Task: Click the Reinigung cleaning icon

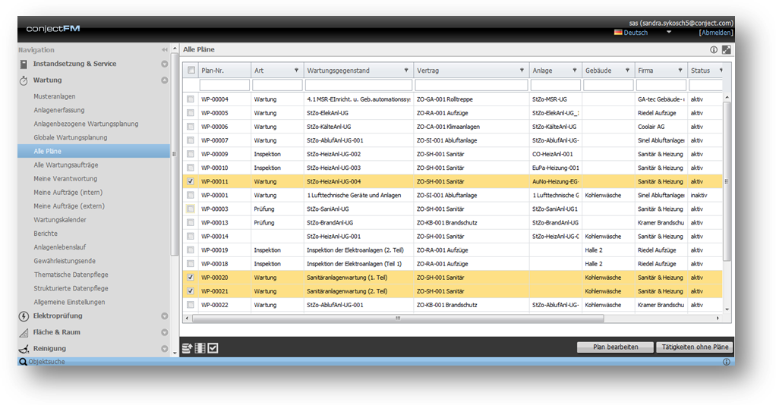Action: pos(24,349)
